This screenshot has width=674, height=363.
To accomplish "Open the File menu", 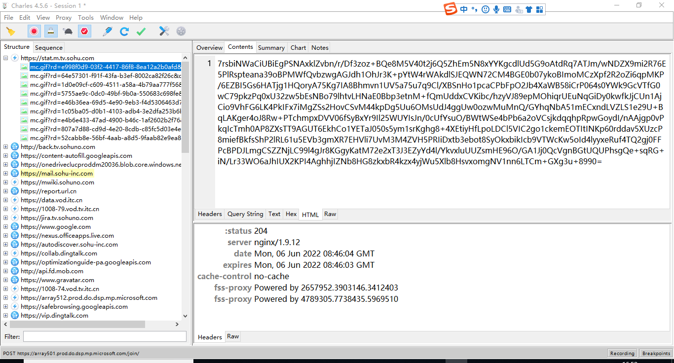I will pyautogui.click(x=8, y=17).
